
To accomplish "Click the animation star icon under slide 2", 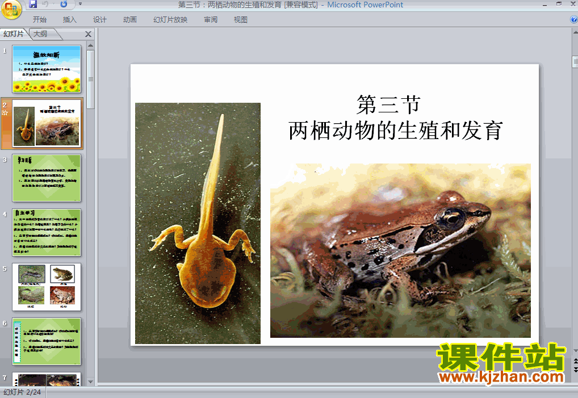I will 5,113.
